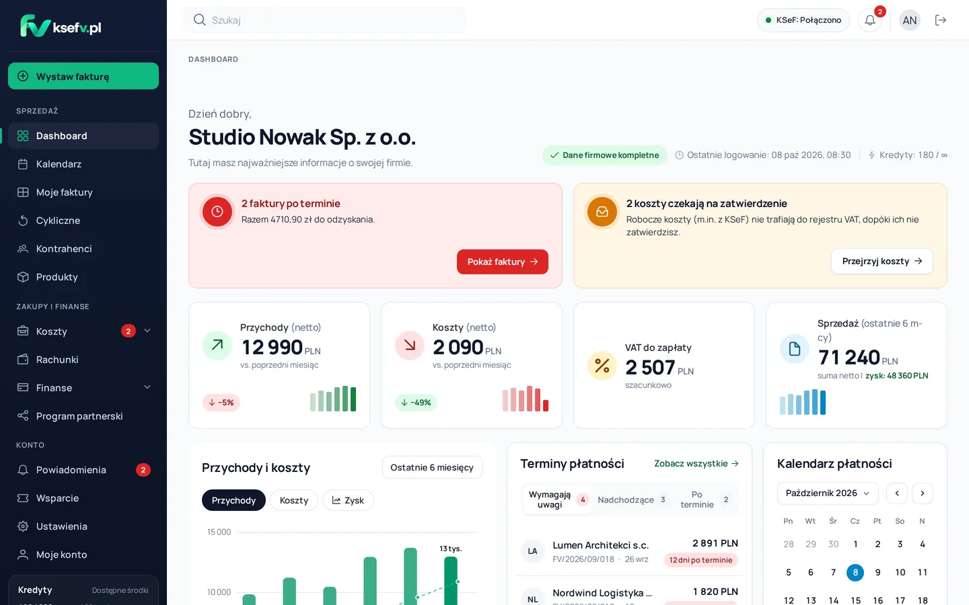Screen dimensions: 969x605
Task: Open the Zobacz wszystkie link
Action: pyautogui.click(x=696, y=464)
